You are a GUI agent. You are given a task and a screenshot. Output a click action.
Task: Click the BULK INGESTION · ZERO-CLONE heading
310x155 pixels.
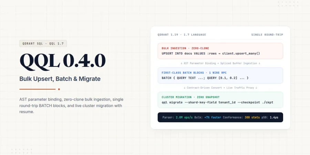click(x=185, y=48)
